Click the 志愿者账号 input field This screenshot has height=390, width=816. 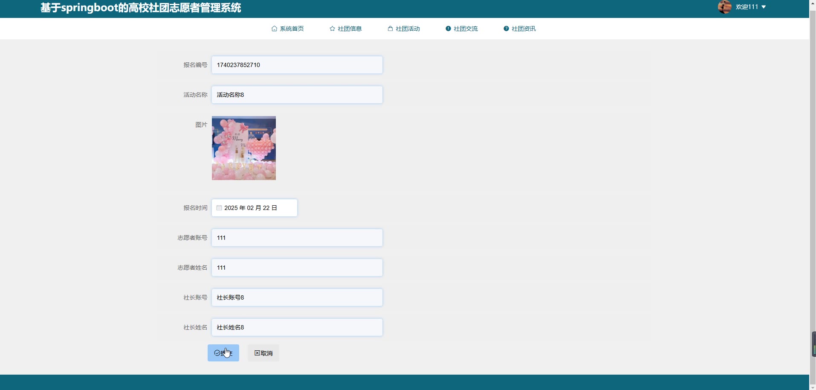(x=297, y=238)
